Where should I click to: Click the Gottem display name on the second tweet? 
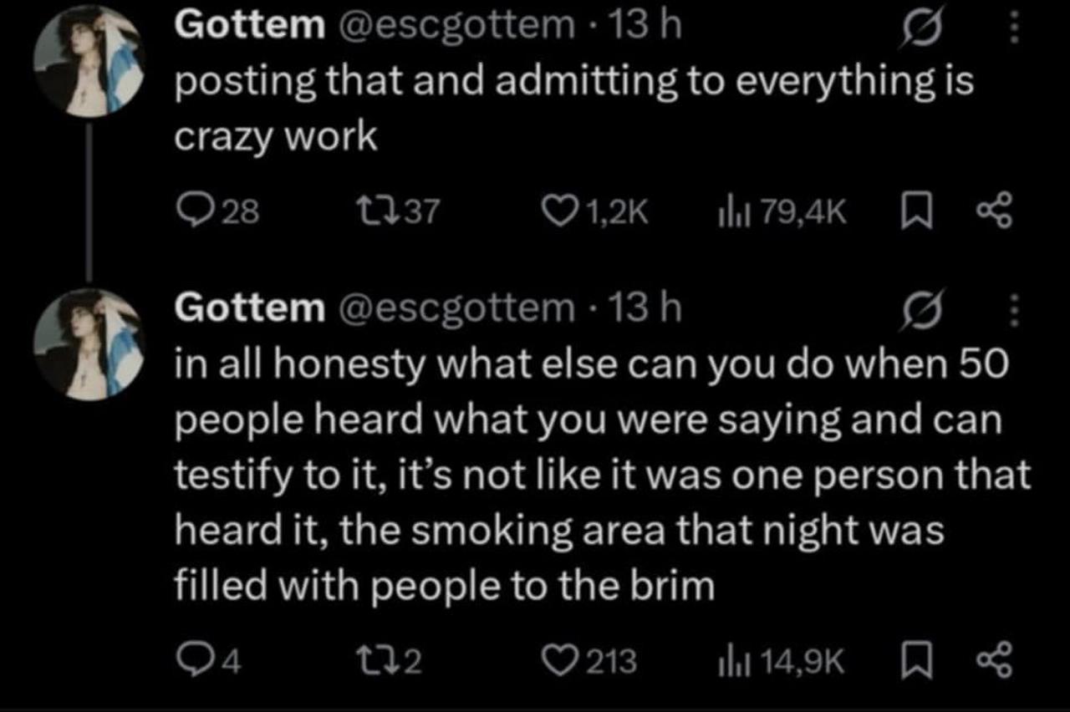pyautogui.click(x=249, y=310)
